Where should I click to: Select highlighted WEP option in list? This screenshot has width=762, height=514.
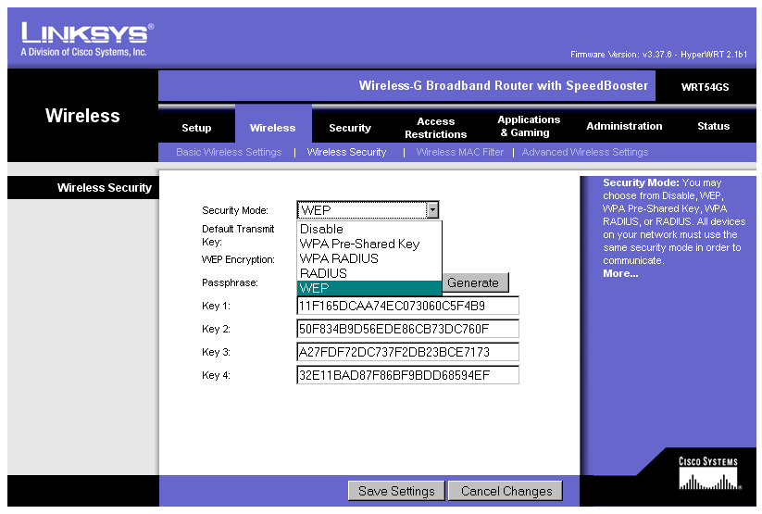pos(369,288)
